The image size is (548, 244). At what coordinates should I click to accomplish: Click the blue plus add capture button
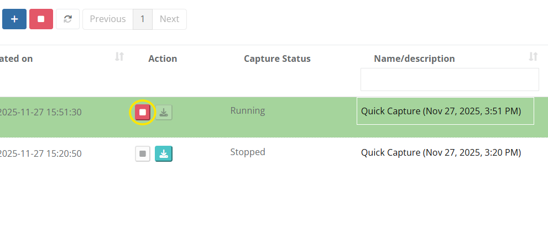point(14,19)
